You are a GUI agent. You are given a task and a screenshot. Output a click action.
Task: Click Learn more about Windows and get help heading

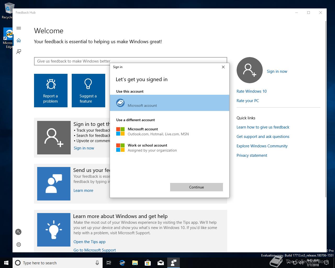pyautogui.click(x=120, y=216)
